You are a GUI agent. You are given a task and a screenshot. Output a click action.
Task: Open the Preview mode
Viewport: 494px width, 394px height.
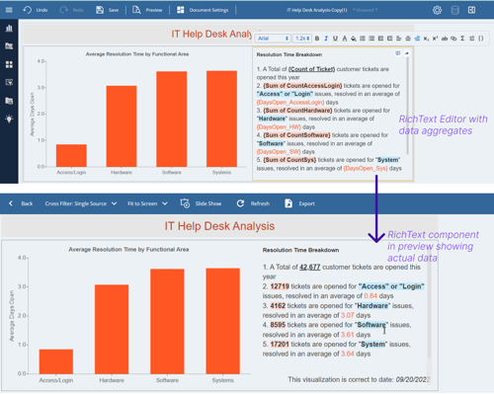pyautogui.click(x=147, y=10)
